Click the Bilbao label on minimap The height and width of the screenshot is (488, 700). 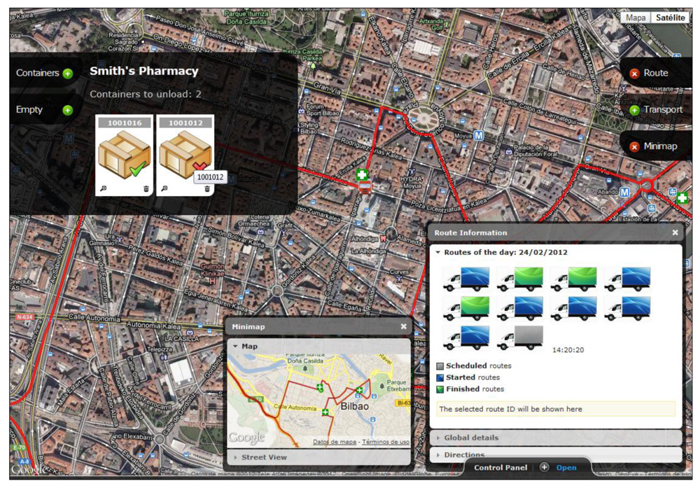coord(354,406)
